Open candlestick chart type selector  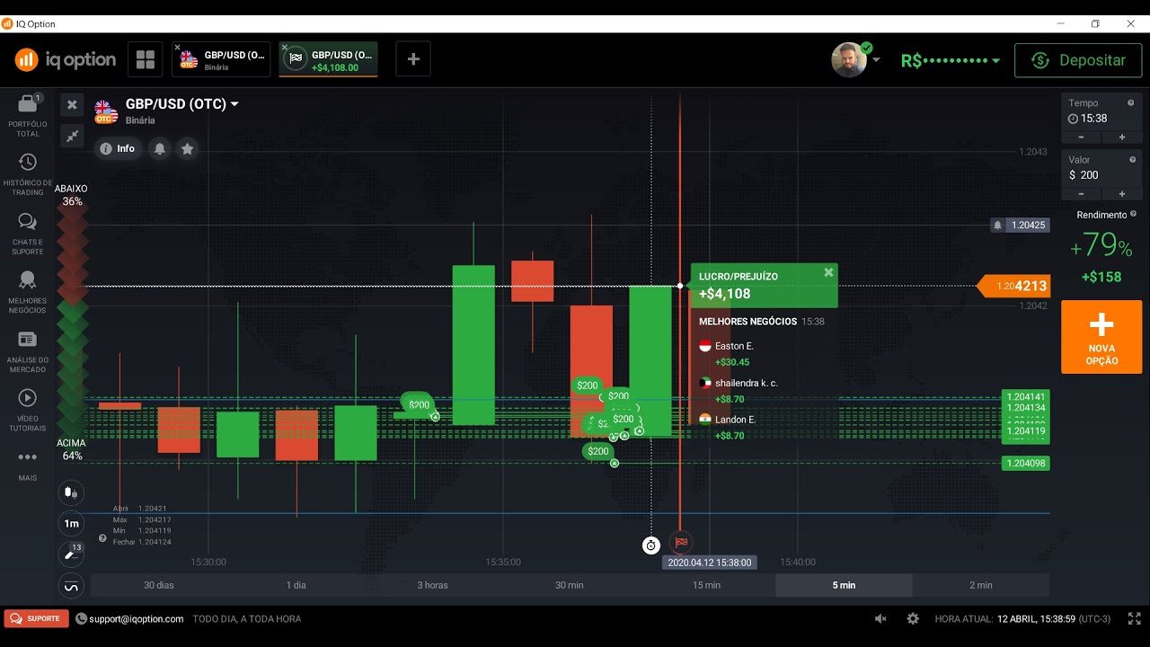coord(71,492)
